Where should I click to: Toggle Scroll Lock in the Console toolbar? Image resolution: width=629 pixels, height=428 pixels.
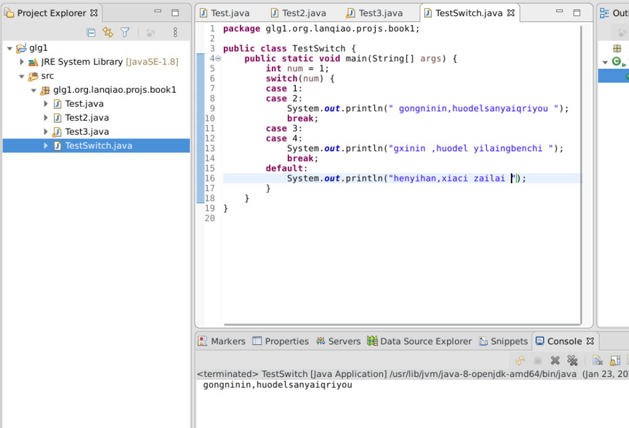tap(615, 360)
